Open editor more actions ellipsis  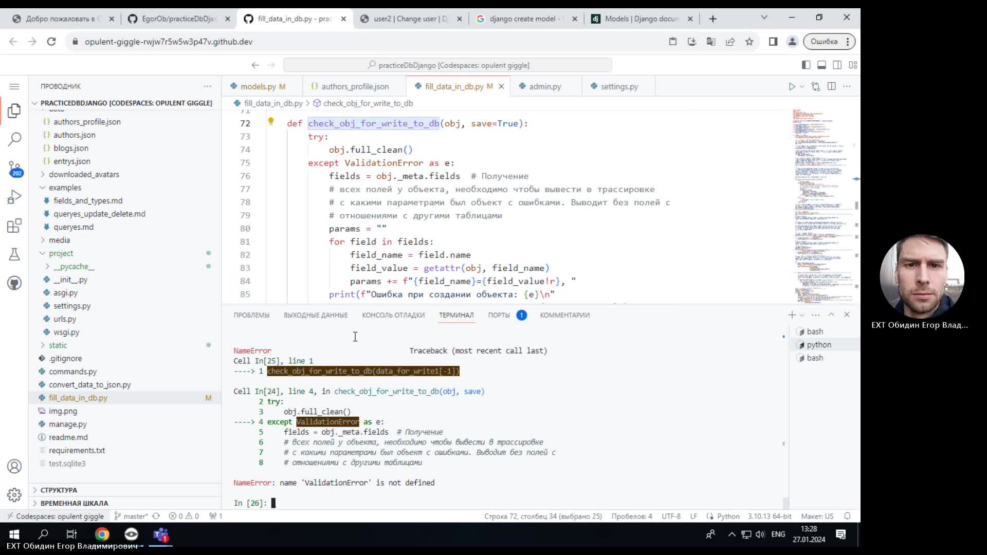pos(847,86)
